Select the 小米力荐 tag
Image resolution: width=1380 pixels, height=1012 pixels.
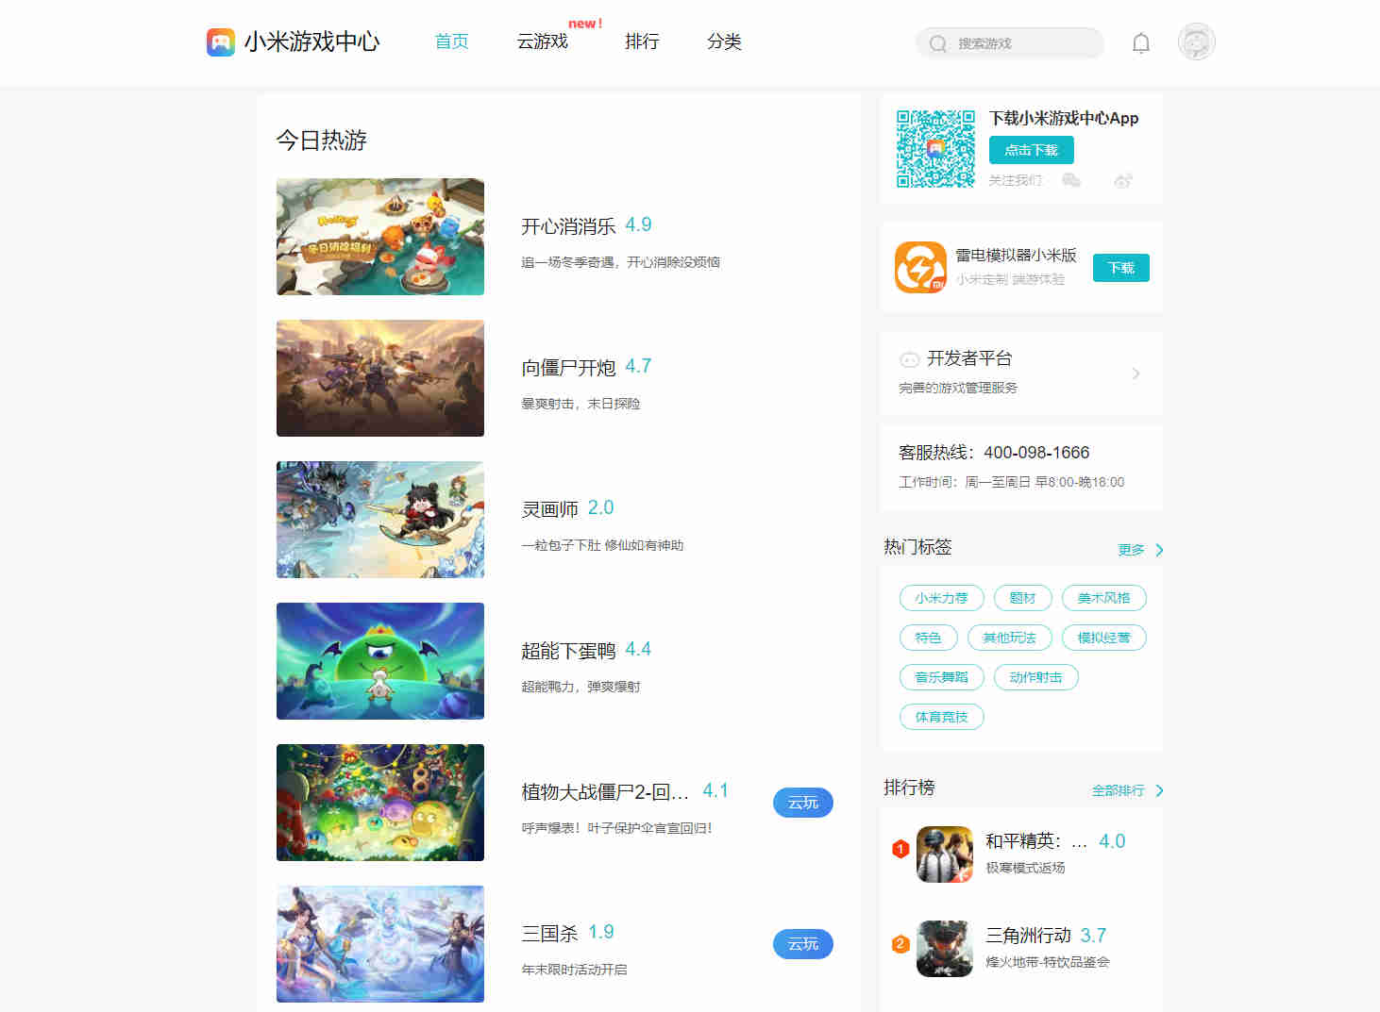click(941, 597)
